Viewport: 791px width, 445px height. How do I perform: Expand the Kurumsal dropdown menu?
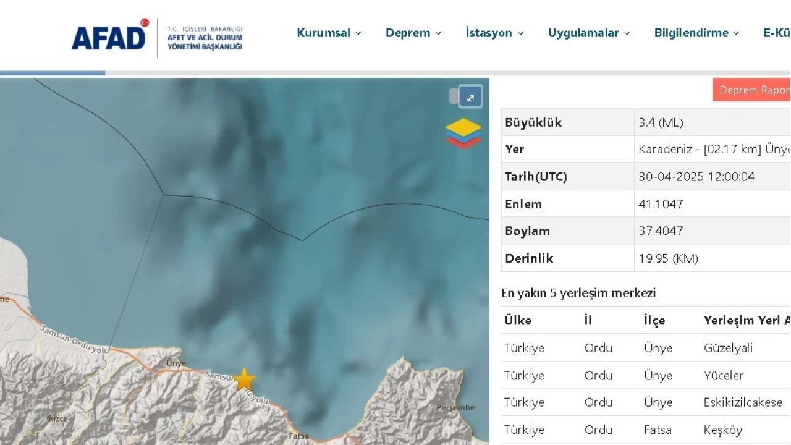point(329,33)
